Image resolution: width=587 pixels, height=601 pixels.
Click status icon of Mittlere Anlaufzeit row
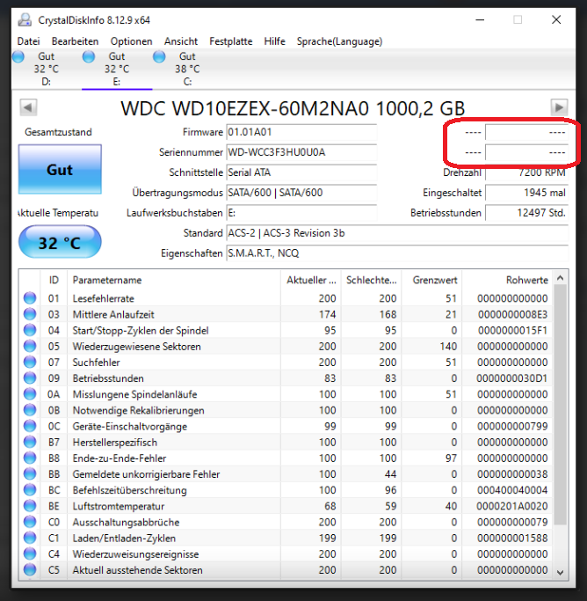(x=30, y=314)
